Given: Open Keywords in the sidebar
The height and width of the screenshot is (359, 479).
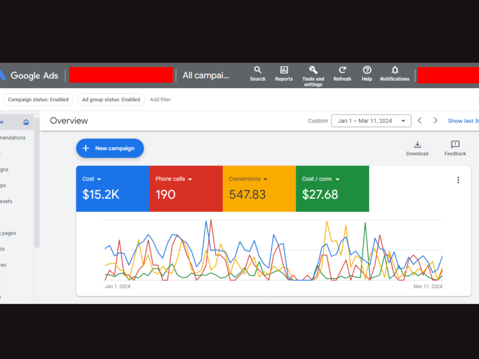Looking at the screenshot, I should point(2,249).
